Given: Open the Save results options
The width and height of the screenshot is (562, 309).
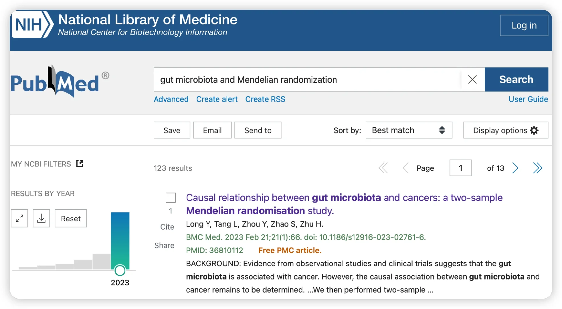Looking at the screenshot, I should pos(172,130).
